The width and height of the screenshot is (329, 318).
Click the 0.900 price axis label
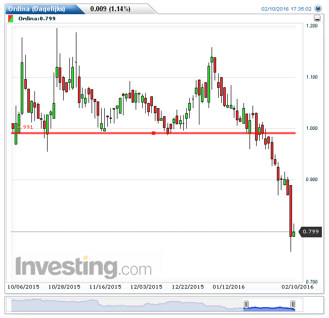click(x=312, y=180)
